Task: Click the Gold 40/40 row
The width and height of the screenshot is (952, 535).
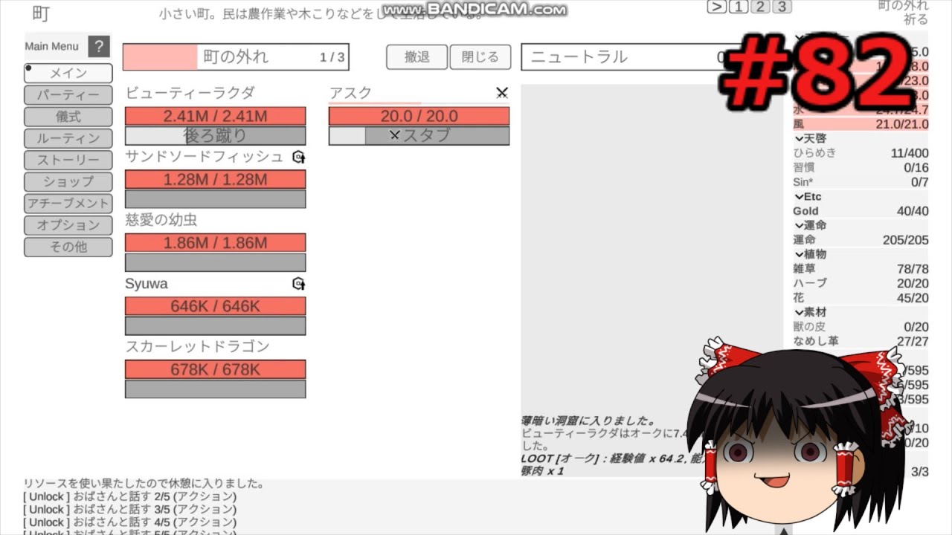Action: coord(861,211)
